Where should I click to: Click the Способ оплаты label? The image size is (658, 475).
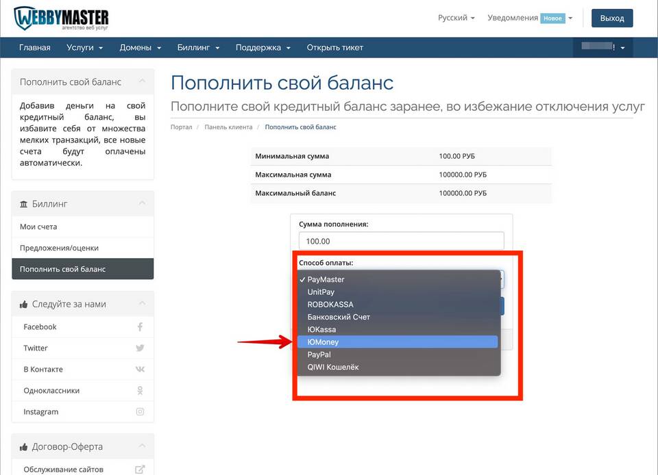[326, 263]
